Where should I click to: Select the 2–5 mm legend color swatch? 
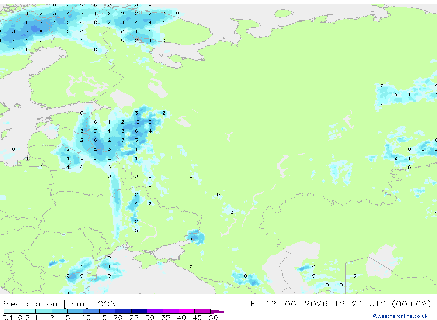pyautogui.click(x=59, y=311)
